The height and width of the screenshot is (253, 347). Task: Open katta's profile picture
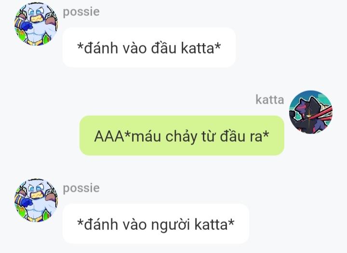pos(311,112)
